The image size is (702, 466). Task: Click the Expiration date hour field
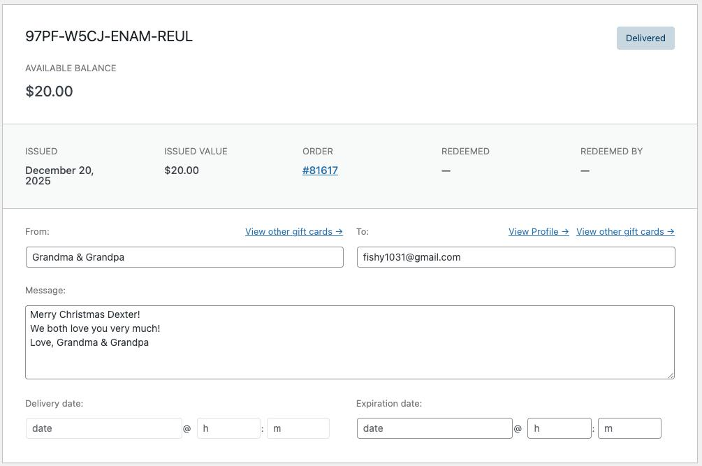point(559,428)
